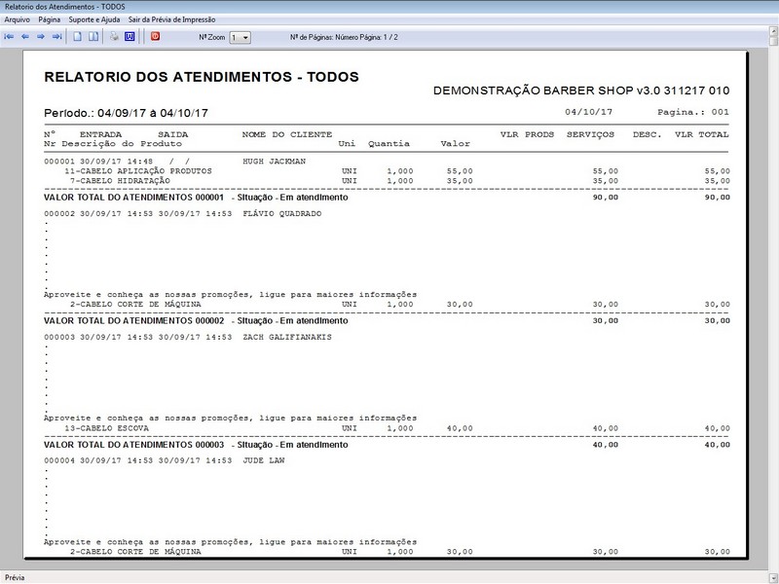Click Período 04/09/17 à 04/10/17 text

[x=126, y=113]
